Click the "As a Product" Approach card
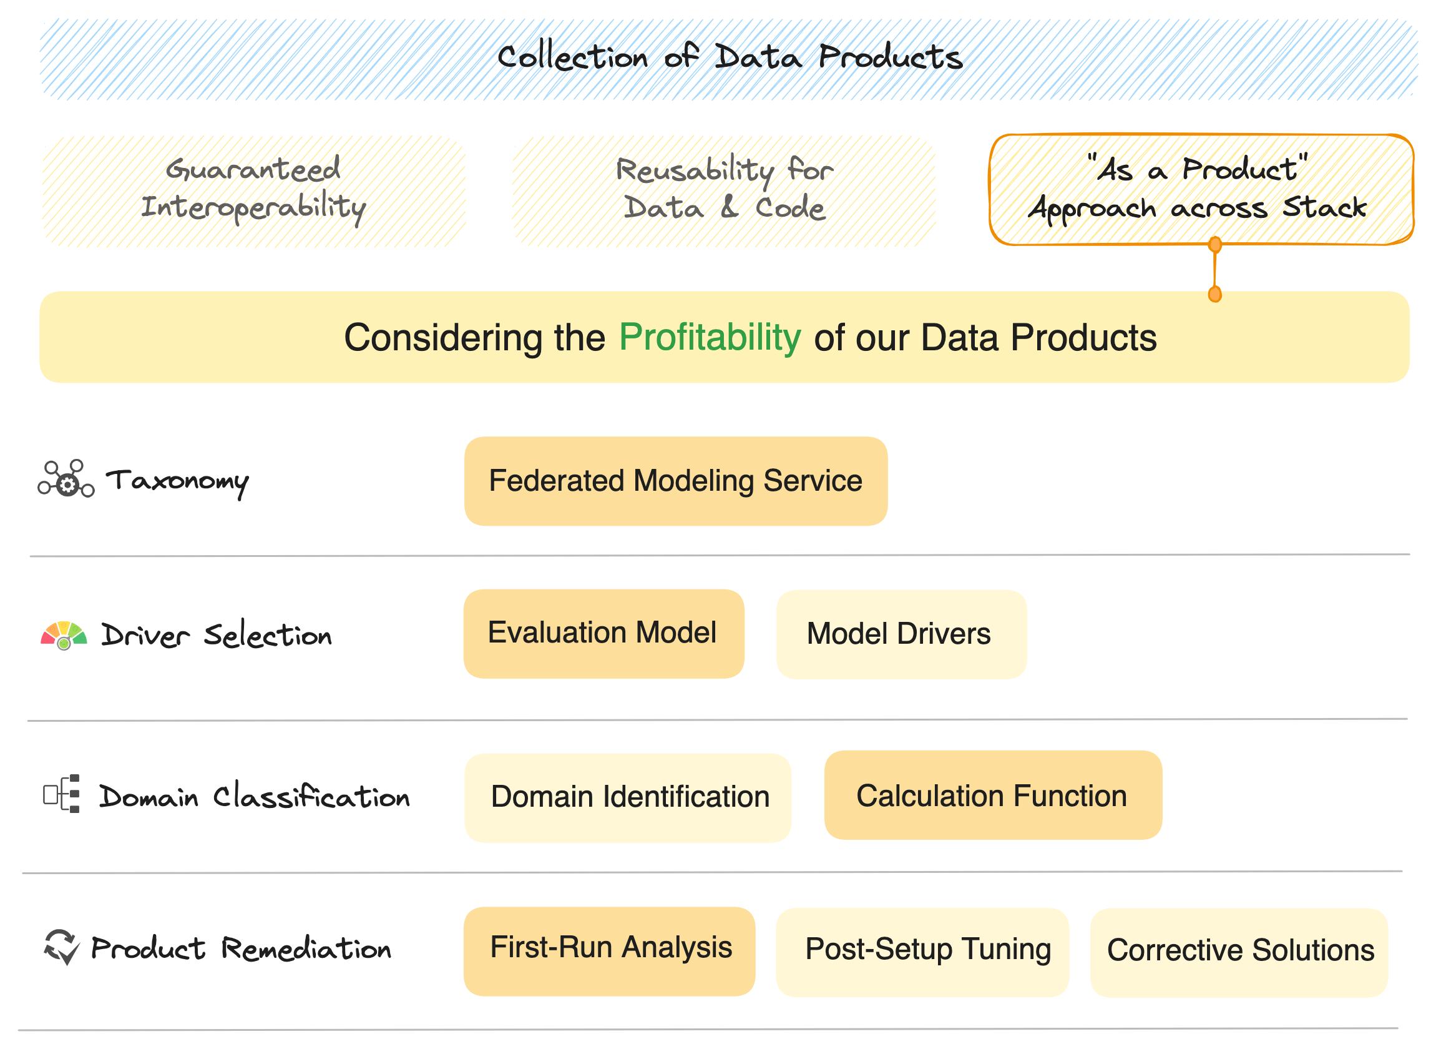1436x1049 pixels. tap(1201, 189)
